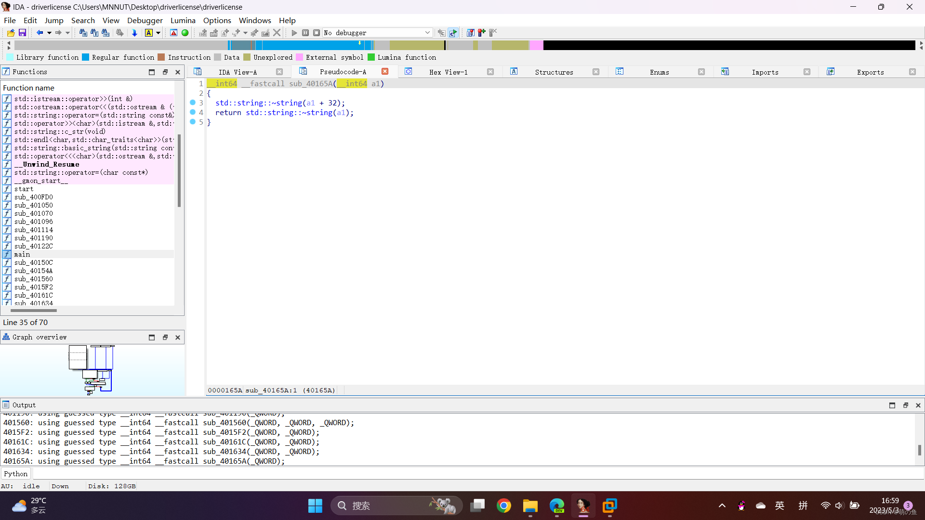Click the cross delete toolbar icon
Viewport: 925px width, 520px height.
coord(277,33)
